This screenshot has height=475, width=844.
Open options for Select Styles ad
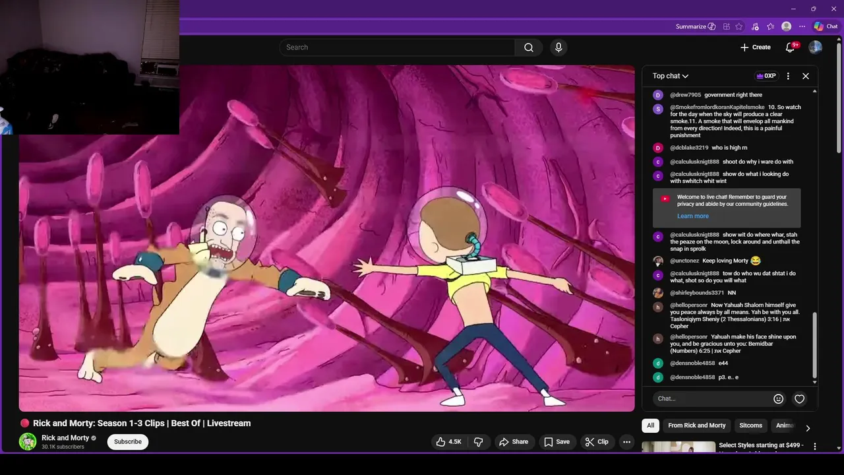pyautogui.click(x=815, y=447)
